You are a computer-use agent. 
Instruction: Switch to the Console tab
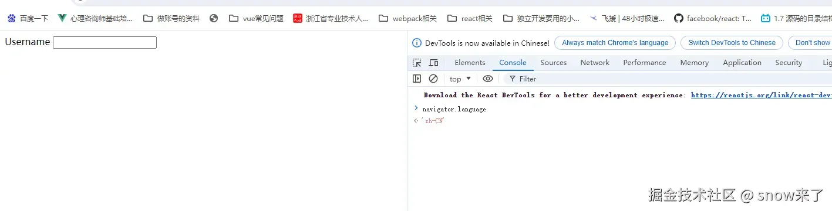pyautogui.click(x=513, y=63)
